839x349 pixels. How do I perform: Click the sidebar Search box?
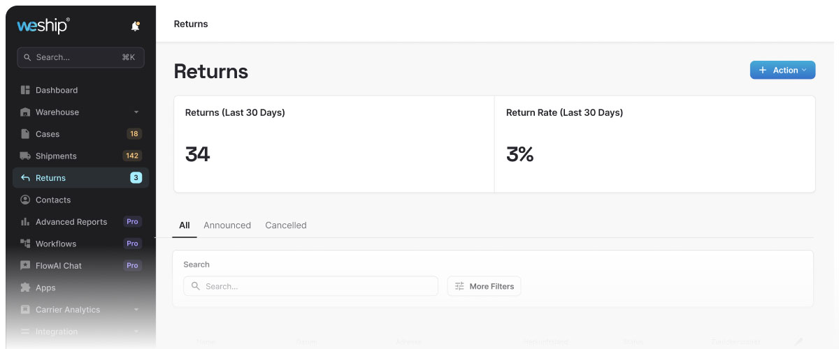coord(80,57)
